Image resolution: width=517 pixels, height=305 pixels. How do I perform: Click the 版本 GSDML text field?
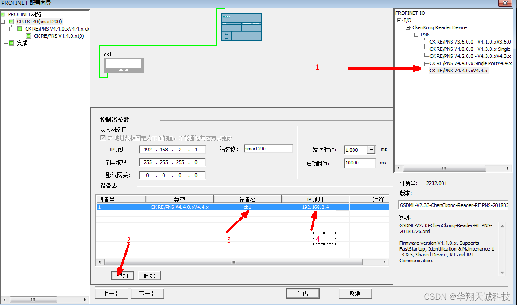[454, 205]
